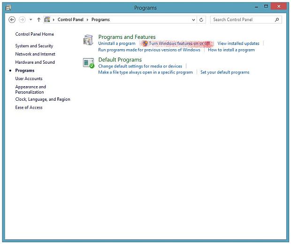This screenshot has width=291, height=244.
Task: Click the shield icon beside Turn Windows features
Action: (145, 43)
